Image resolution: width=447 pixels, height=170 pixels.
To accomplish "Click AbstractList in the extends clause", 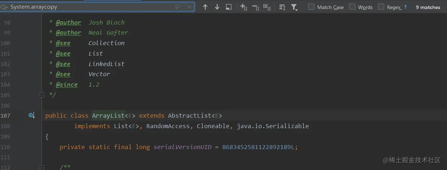I will [190, 115].
